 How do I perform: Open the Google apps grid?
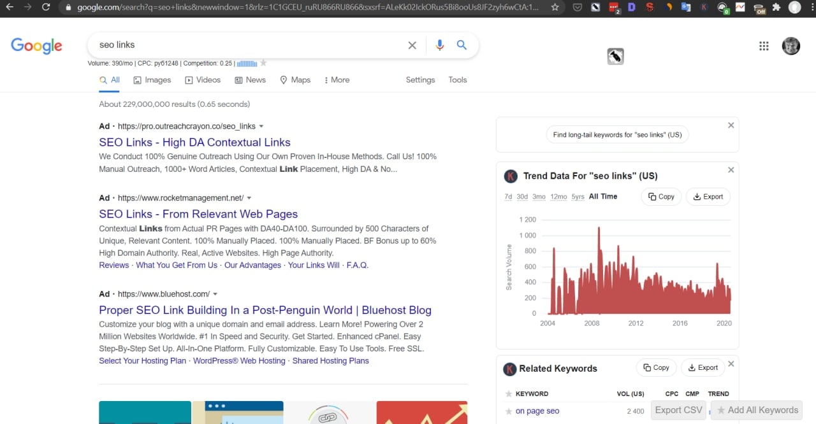pyautogui.click(x=764, y=46)
